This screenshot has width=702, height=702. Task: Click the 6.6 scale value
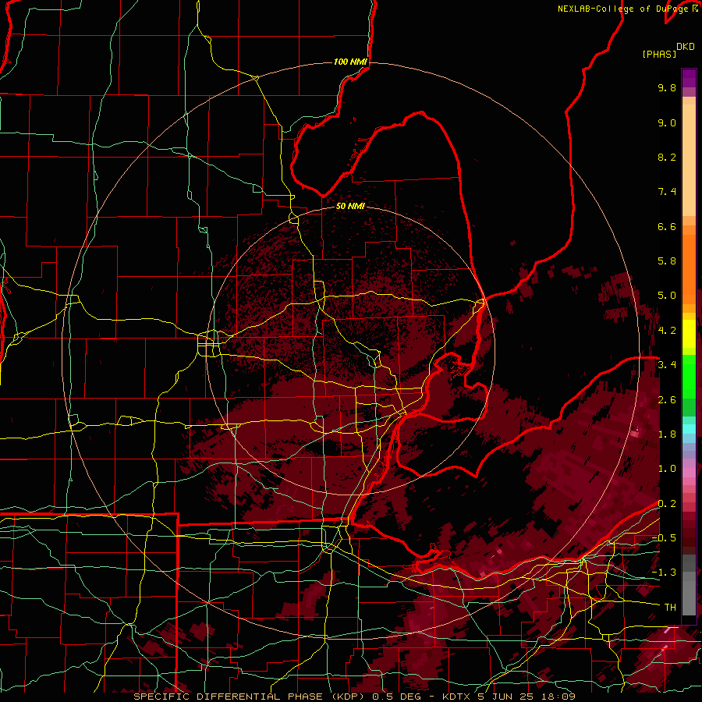[x=667, y=226]
